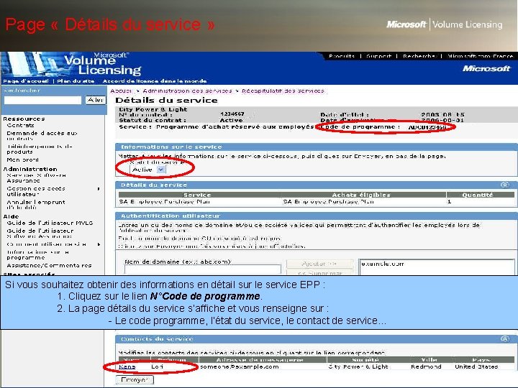Viewport: 518px width, 388px height.
Task: Open Guide de l'utilisateur MVLS link
Action: 50,223
